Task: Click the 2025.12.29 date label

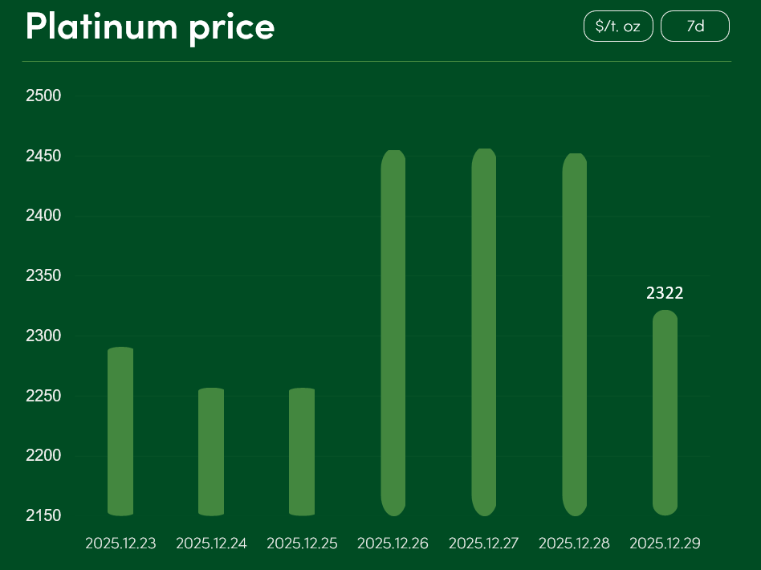Action: coord(665,544)
